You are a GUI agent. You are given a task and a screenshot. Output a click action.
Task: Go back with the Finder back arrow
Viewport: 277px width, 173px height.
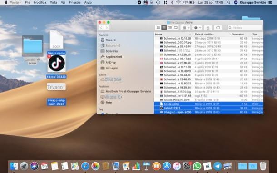click(x=101, y=28)
